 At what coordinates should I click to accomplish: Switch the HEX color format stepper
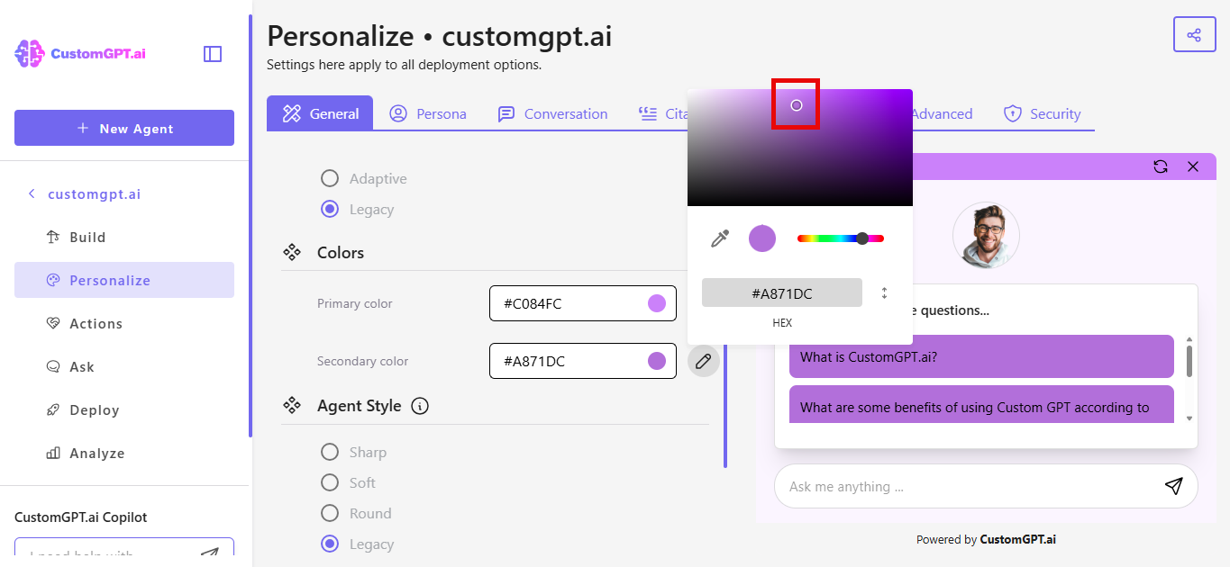[884, 292]
